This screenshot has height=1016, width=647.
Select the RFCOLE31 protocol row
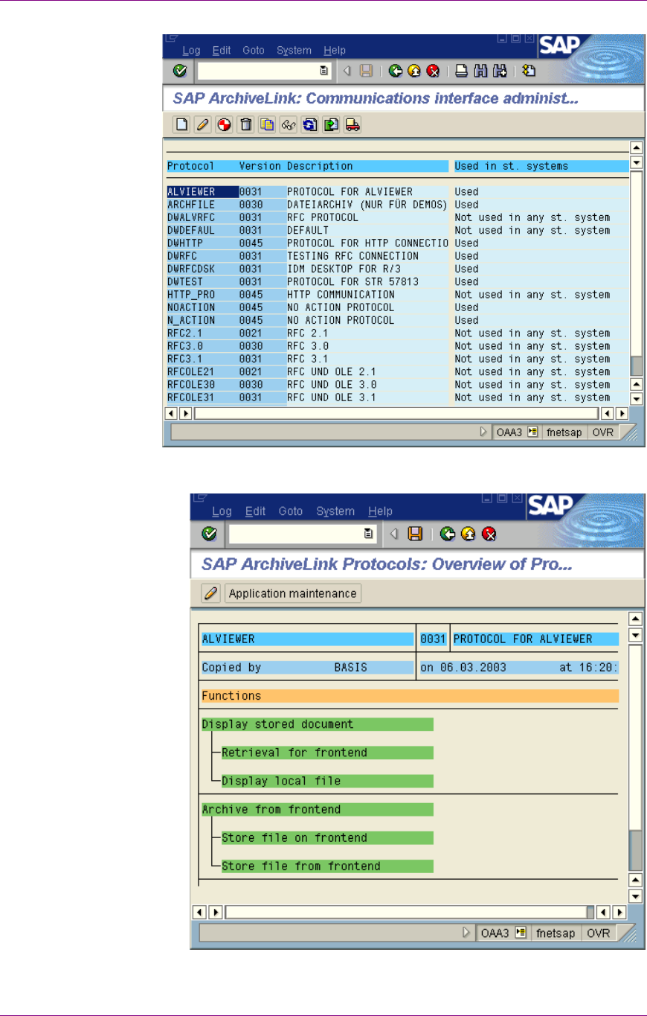coord(398,397)
